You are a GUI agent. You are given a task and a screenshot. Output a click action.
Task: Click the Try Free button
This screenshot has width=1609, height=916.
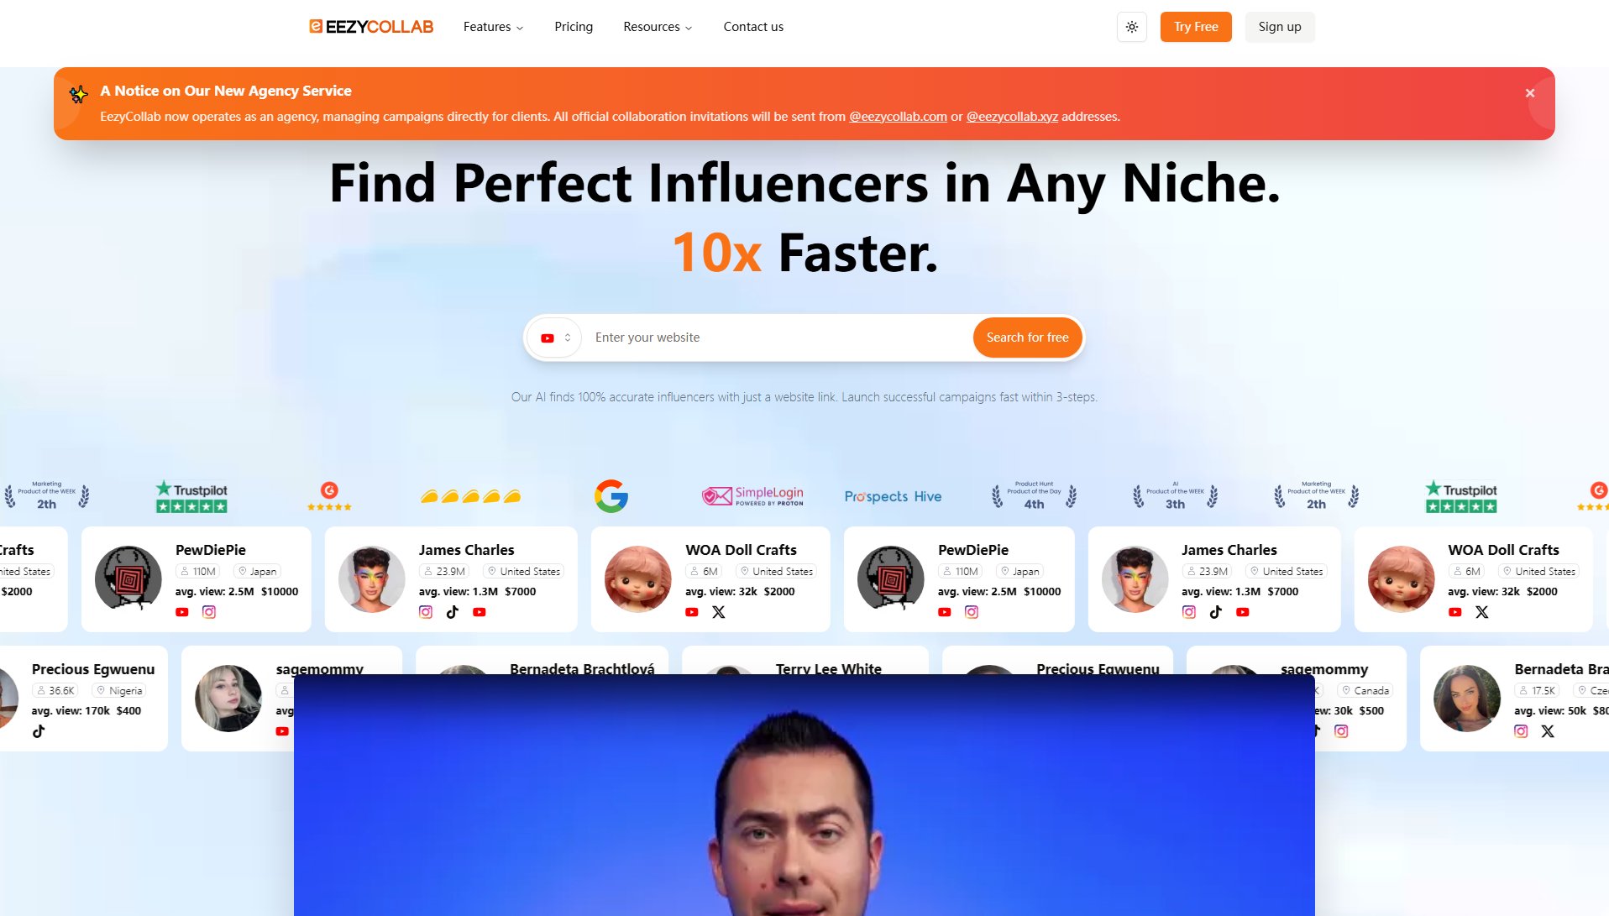pyautogui.click(x=1196, y=27)
